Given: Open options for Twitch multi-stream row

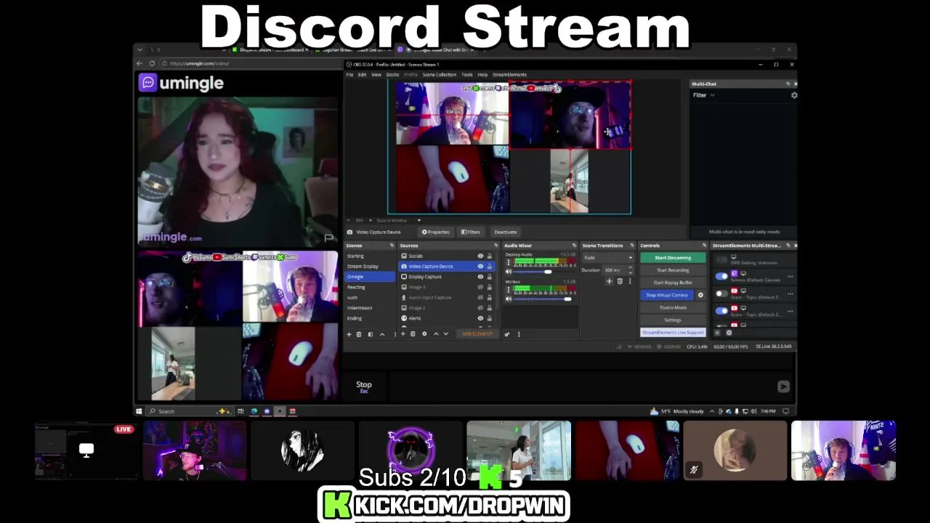Looking at the screenshot, I should [x=790, y=276].
